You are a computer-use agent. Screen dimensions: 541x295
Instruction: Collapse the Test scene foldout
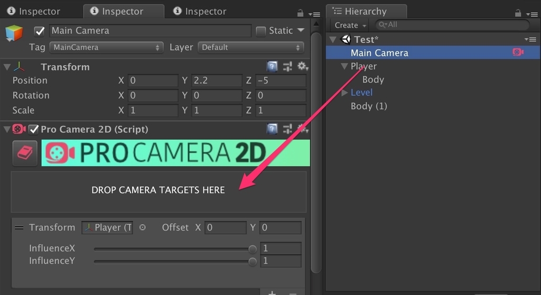(333, 39)
